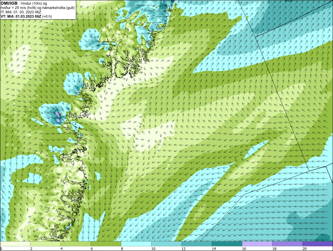Click the legend label '20'
The image size is (333, 251).
tap(305, 249)
